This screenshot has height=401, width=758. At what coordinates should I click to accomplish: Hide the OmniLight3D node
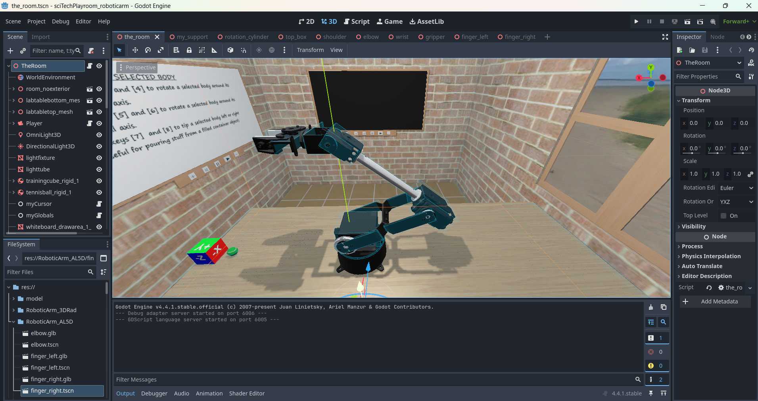[99, 135]
